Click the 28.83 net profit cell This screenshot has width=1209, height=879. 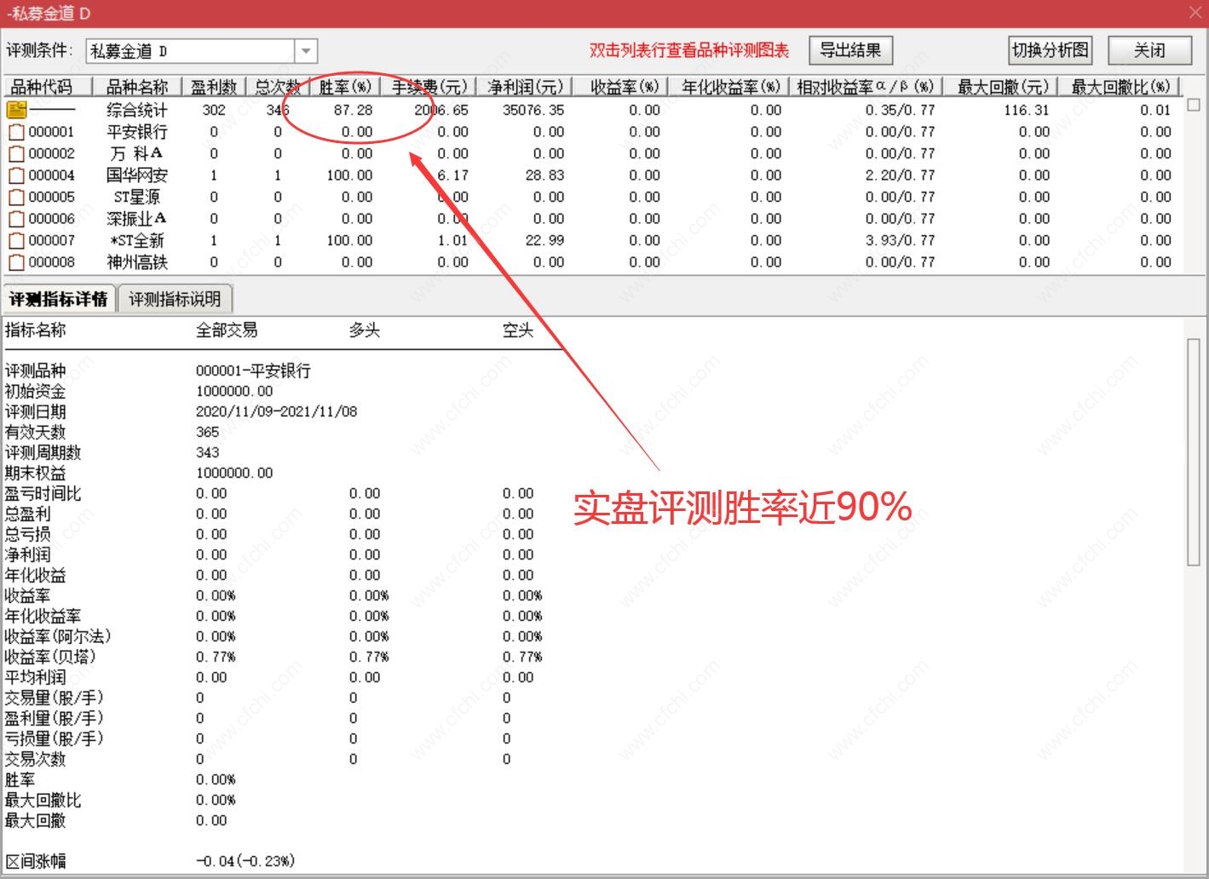point(544,175)
